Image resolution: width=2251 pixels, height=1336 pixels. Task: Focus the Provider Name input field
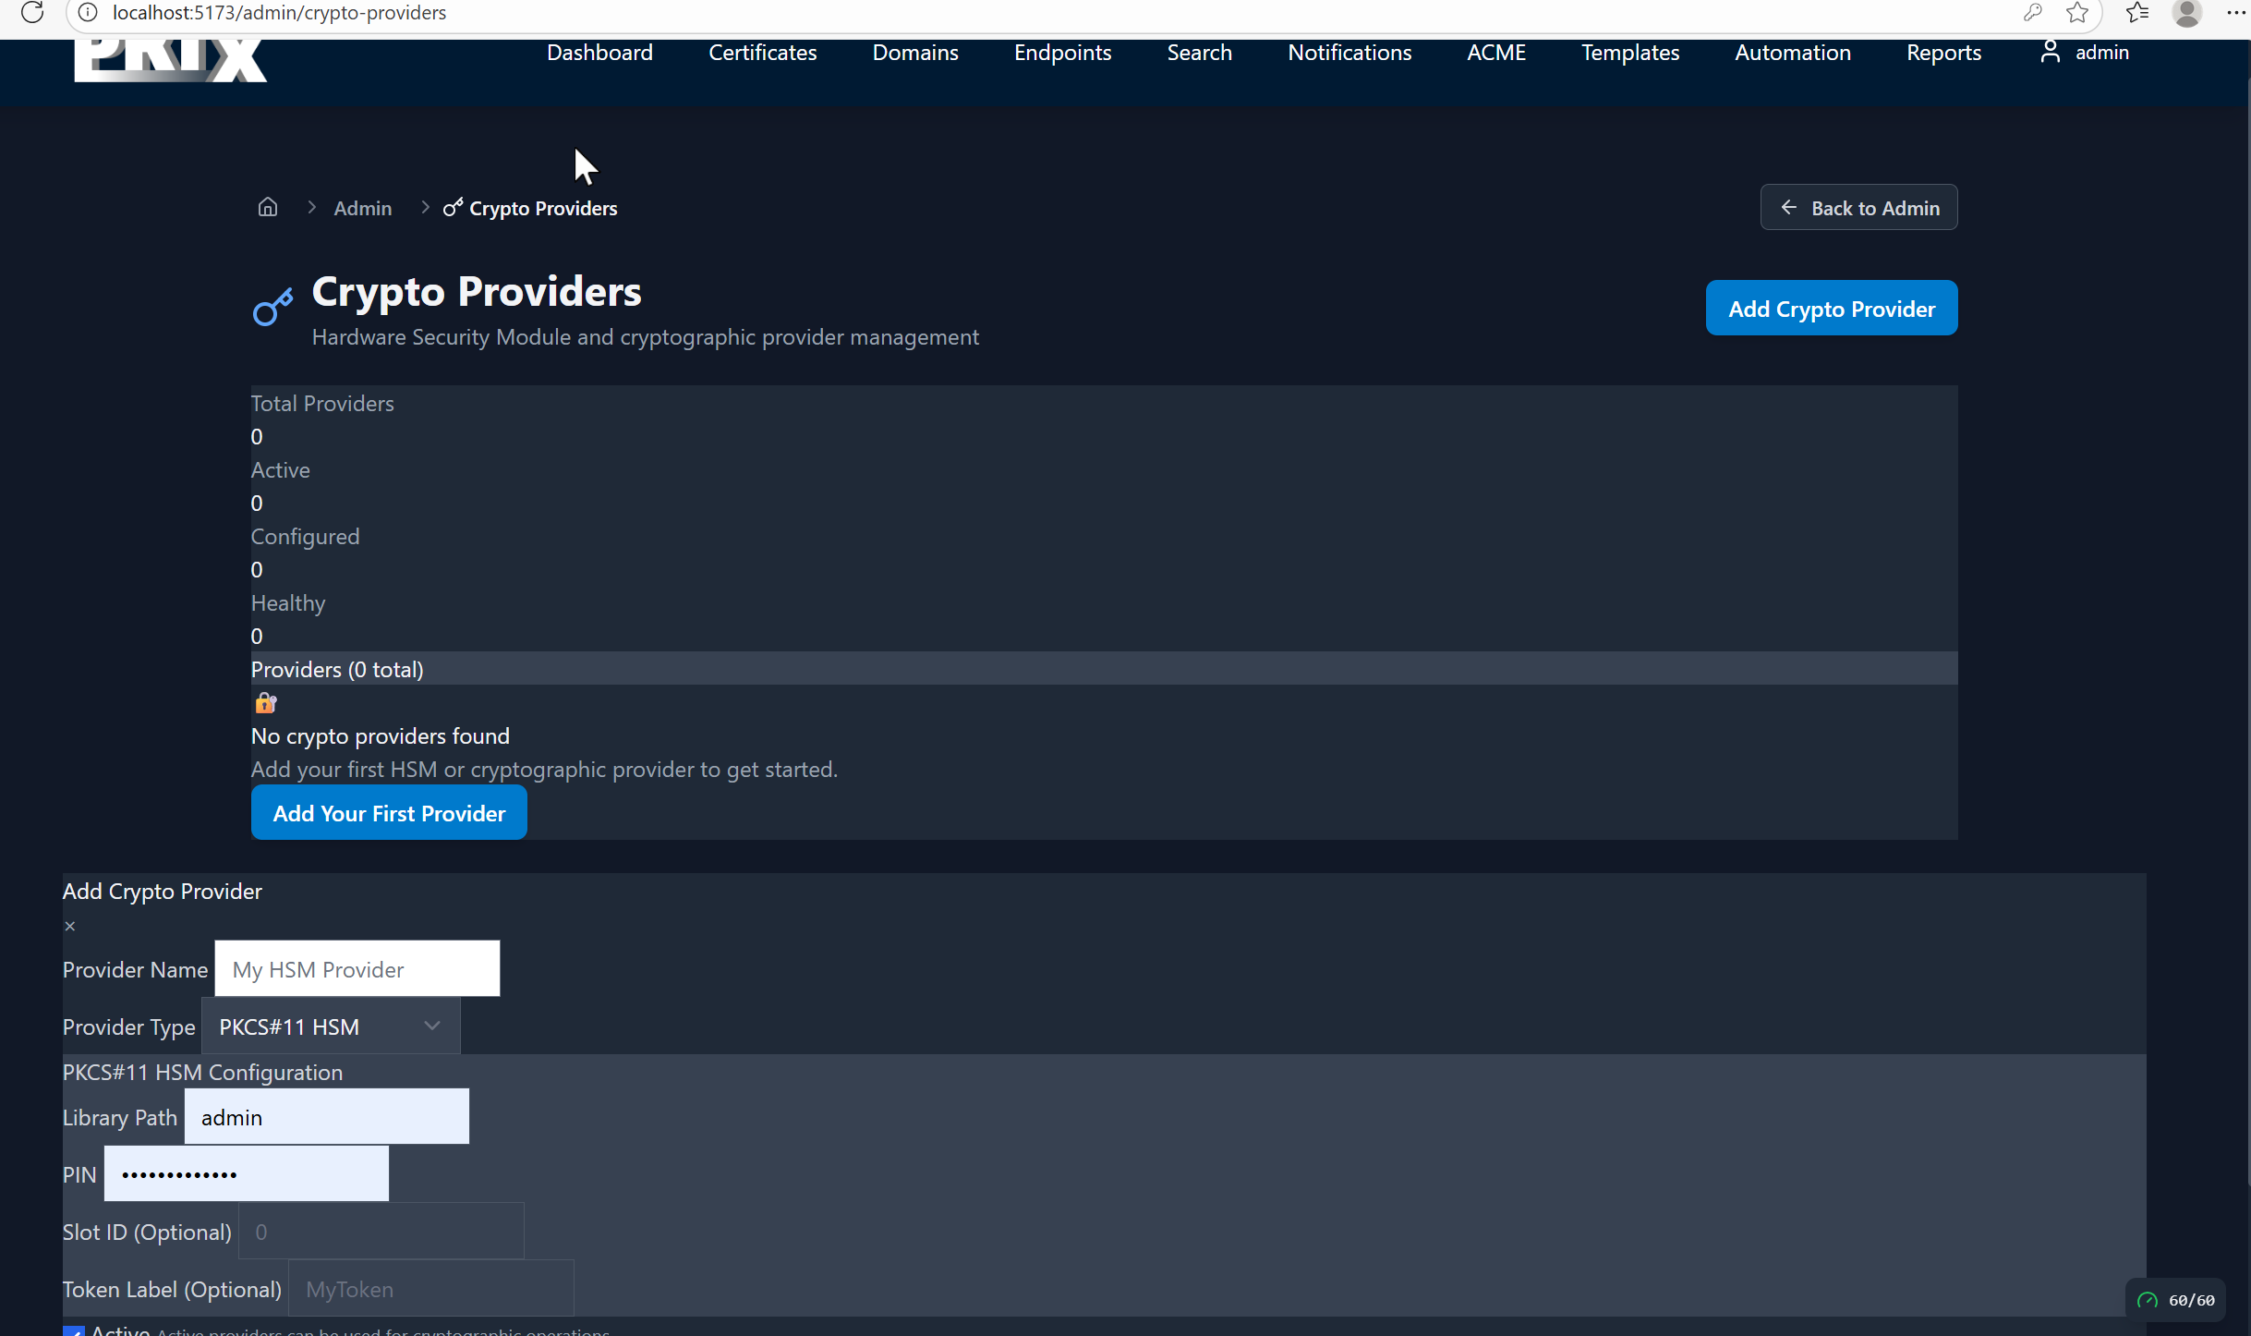pos(357,969)
